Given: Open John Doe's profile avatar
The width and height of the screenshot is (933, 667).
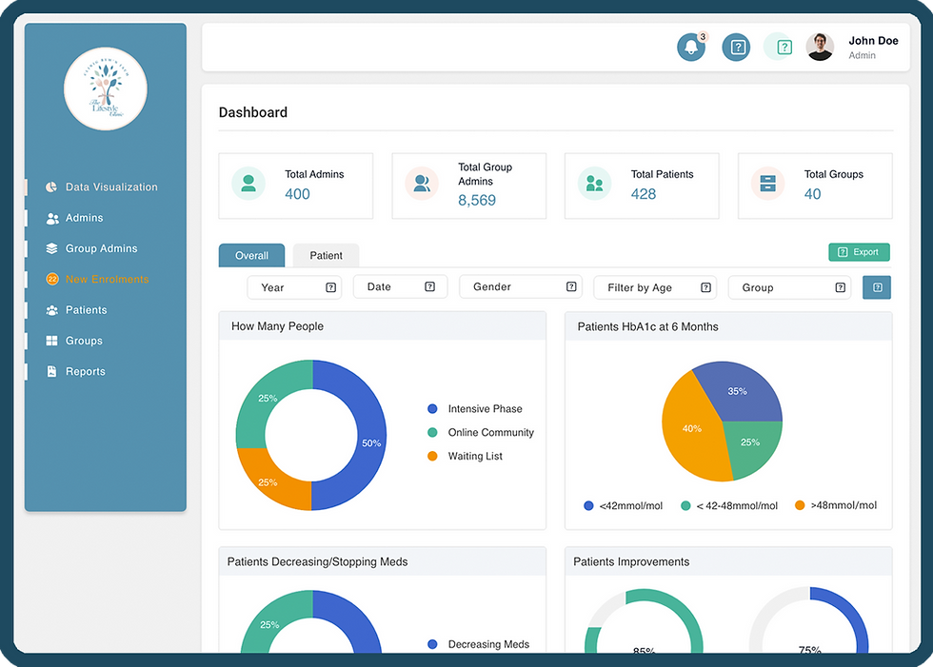Looking at the screenshot, I should (820, 47).
